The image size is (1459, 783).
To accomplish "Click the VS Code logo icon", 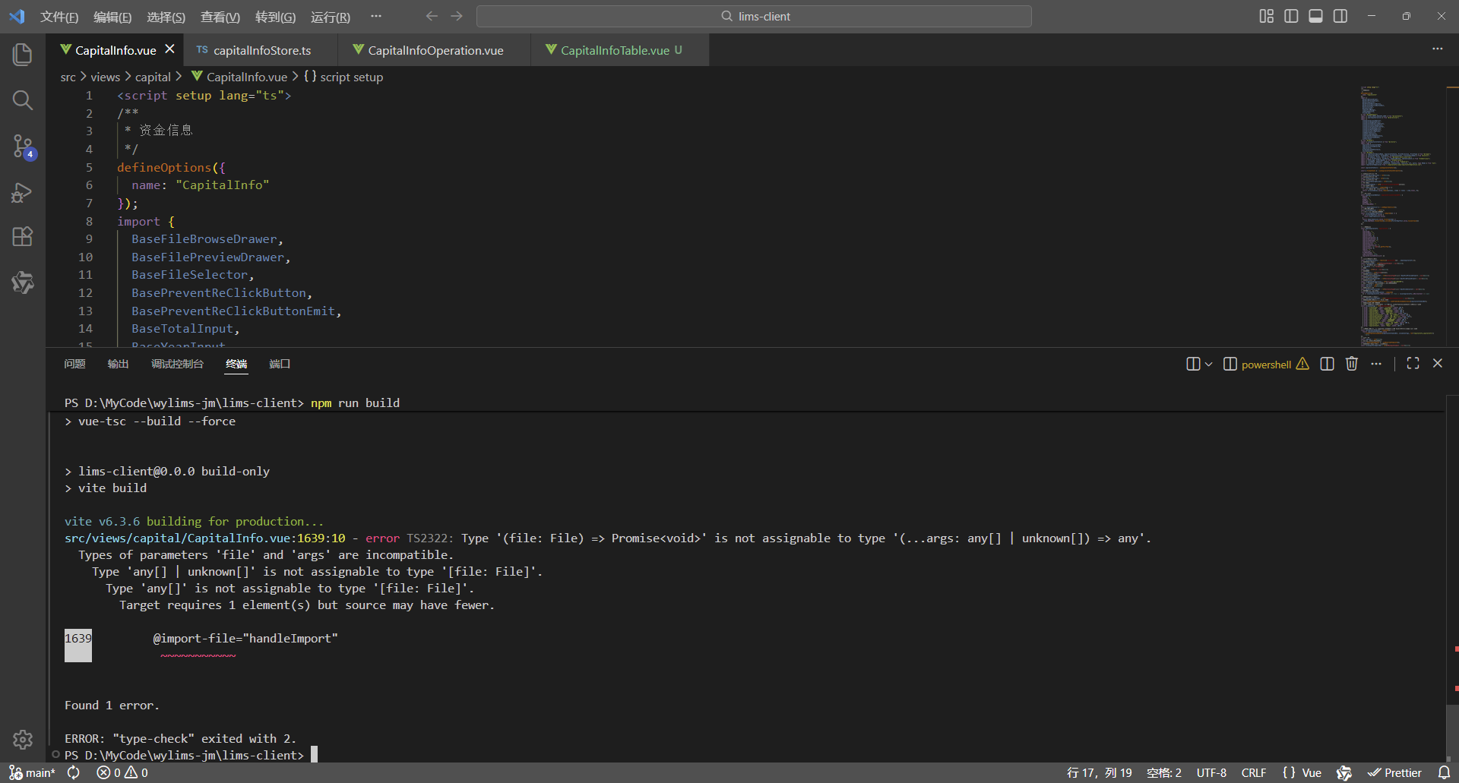I will point(17,16).
